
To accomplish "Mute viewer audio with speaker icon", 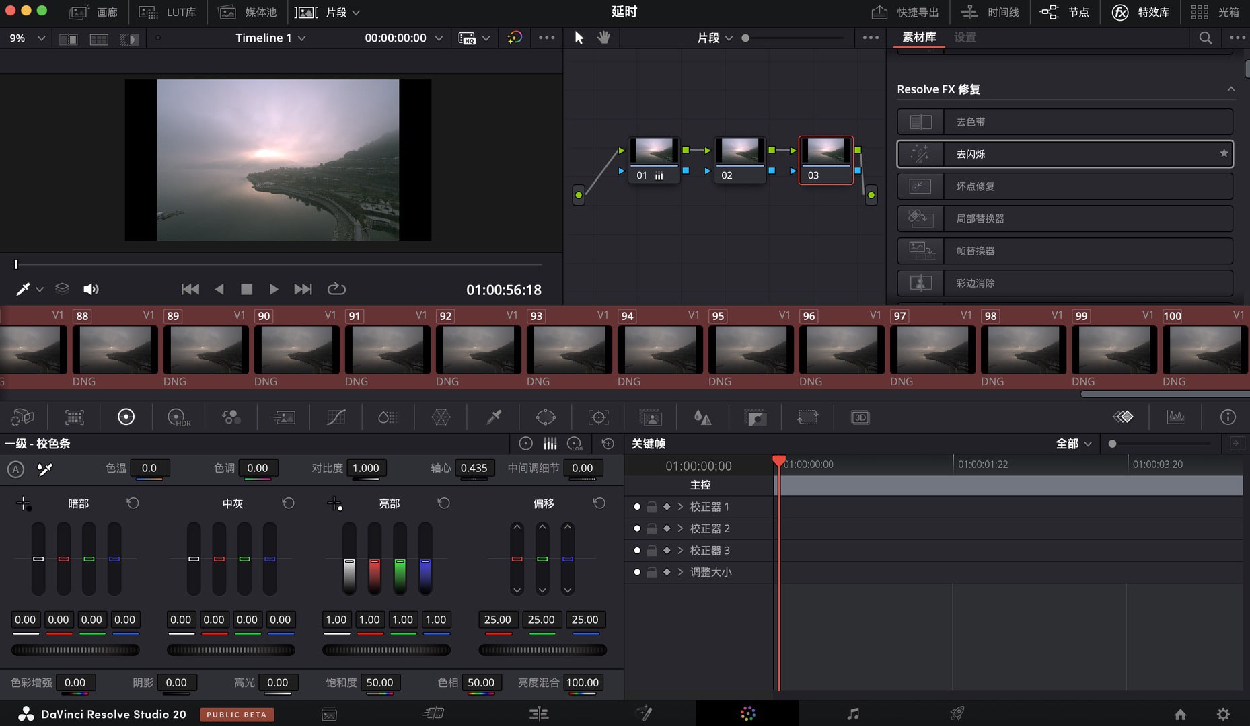I will [91, 289].
